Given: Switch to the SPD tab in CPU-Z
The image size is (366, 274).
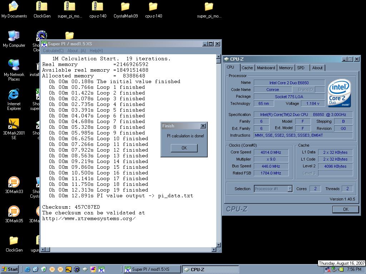Looking at the screenshot, I should click(301, 68).
